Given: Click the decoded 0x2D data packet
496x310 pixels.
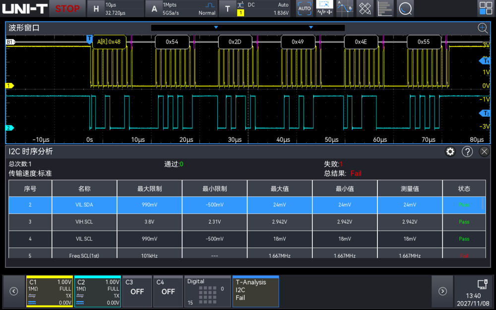Looking at the screenshot, I should coord(235,42).
